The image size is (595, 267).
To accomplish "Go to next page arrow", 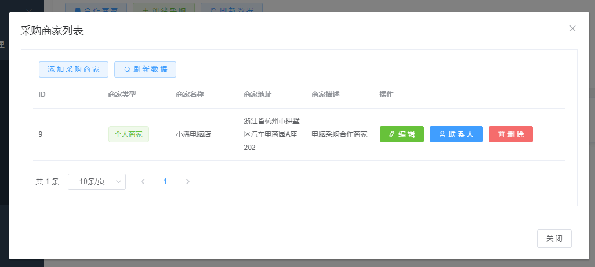I will 187,182.
